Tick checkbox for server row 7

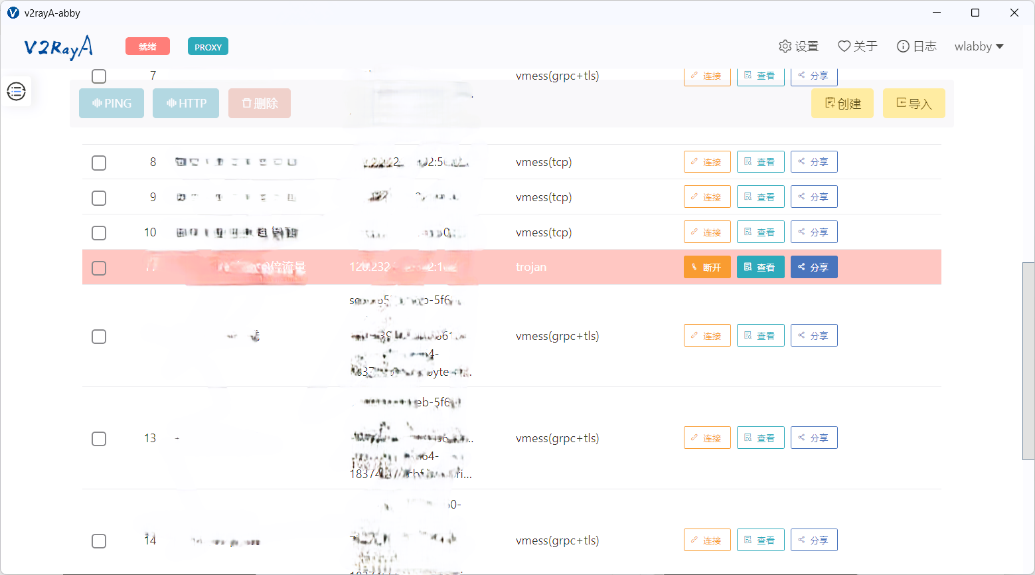pyautogui.click(x=99, y=76)
